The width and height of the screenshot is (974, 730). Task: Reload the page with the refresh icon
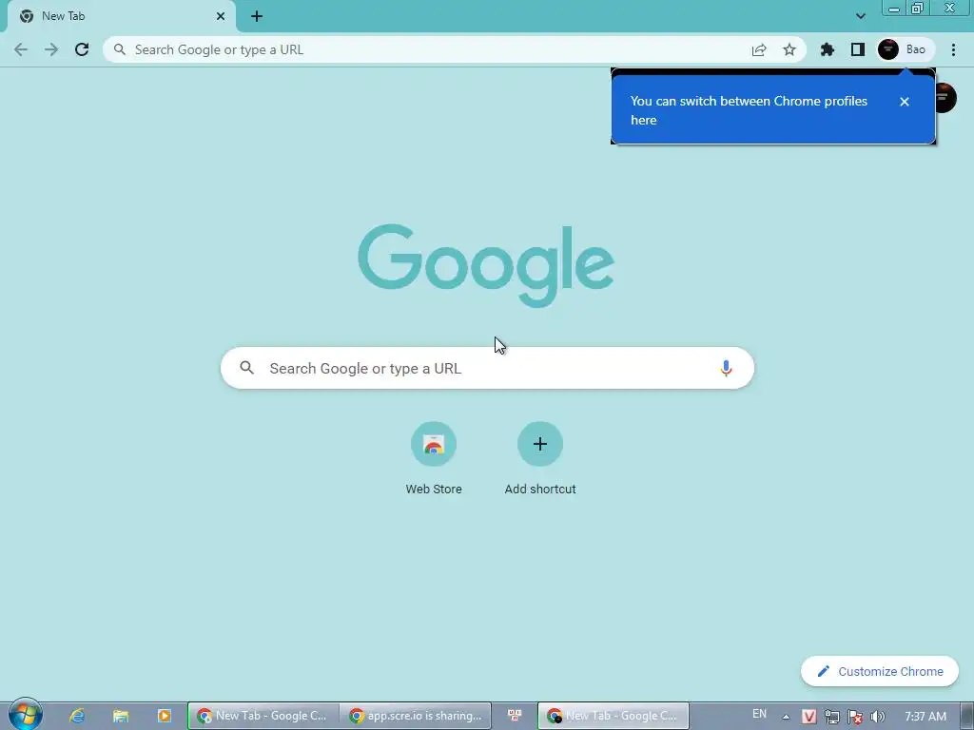pyautogui.click(x=82, y=49)
